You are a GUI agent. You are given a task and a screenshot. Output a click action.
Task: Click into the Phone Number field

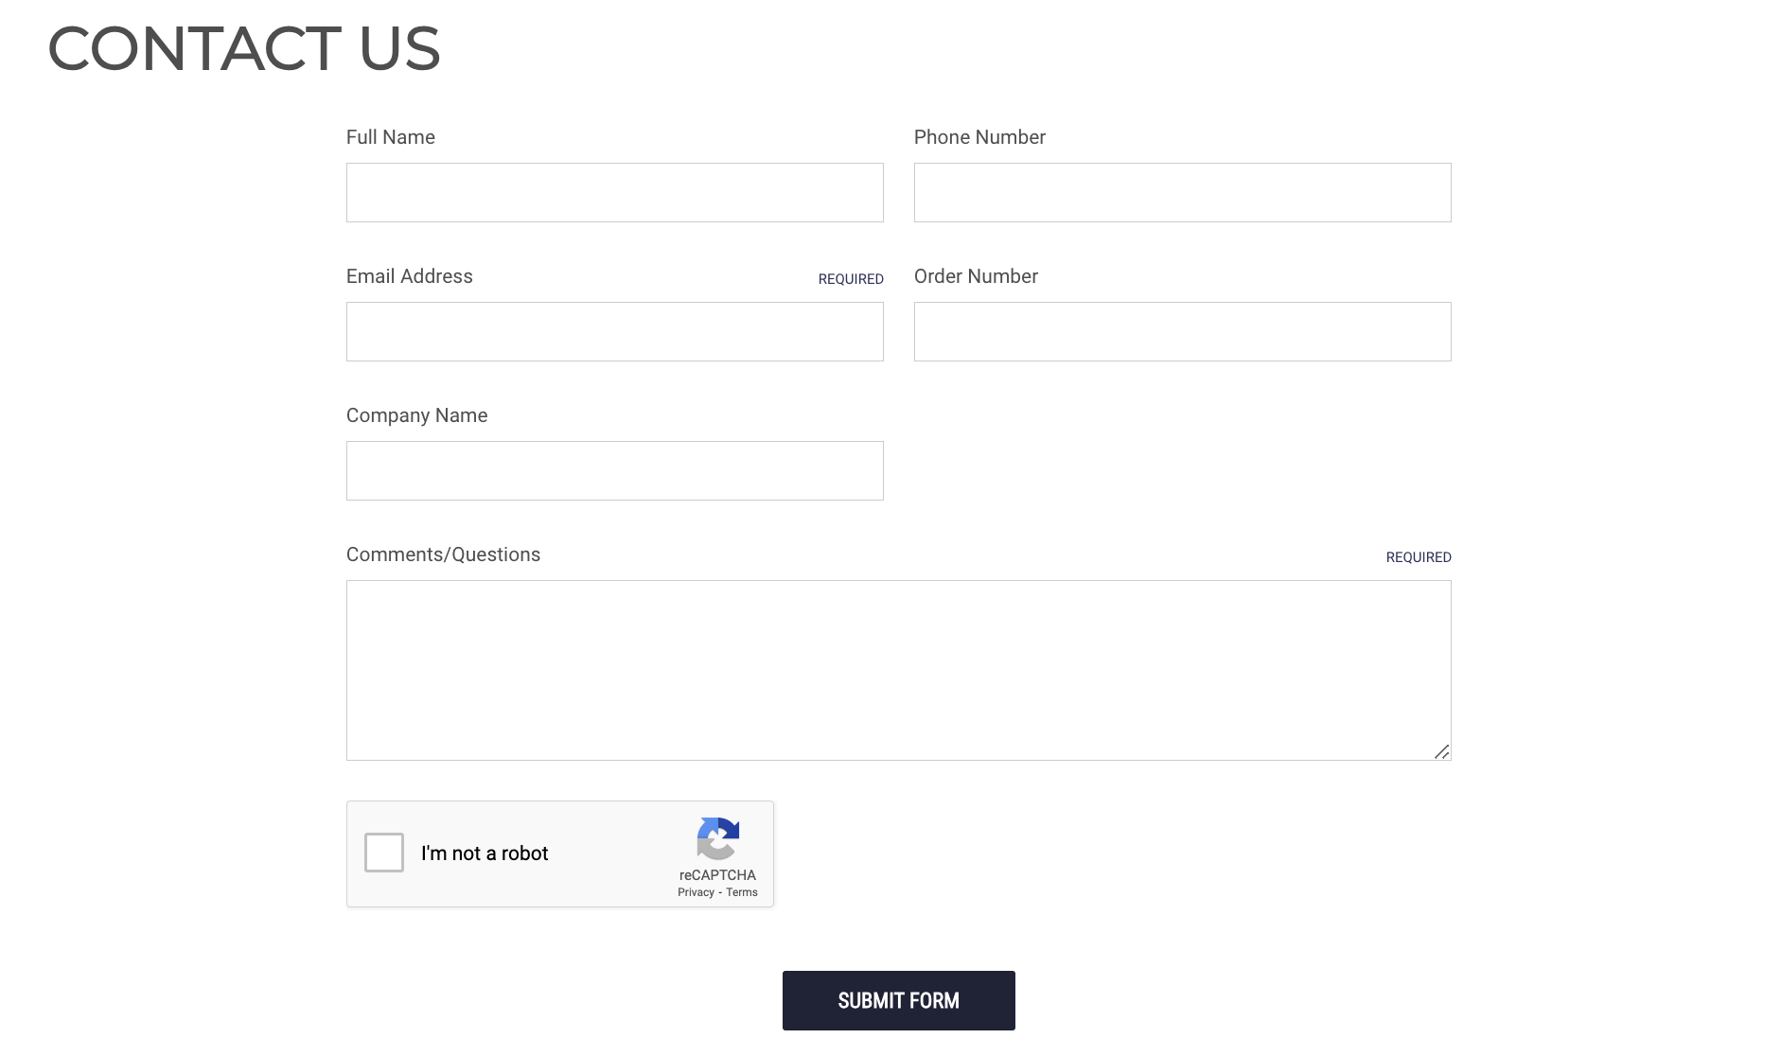1182,193
